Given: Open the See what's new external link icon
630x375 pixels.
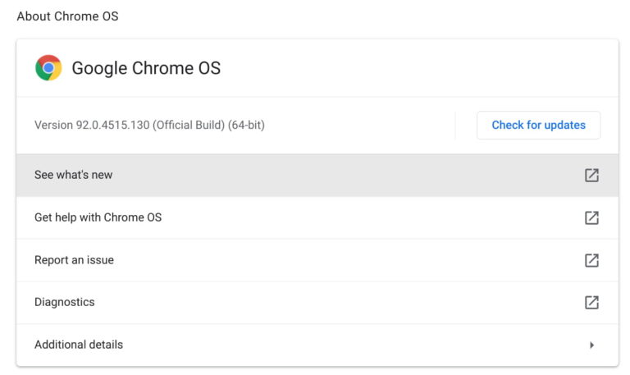Looking at the screenshot, I should click(x=591, y=176).
